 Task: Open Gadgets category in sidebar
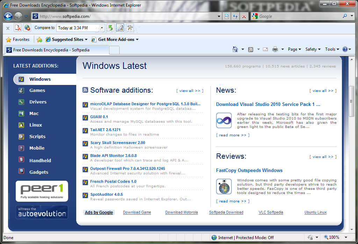tap(38, 172)
